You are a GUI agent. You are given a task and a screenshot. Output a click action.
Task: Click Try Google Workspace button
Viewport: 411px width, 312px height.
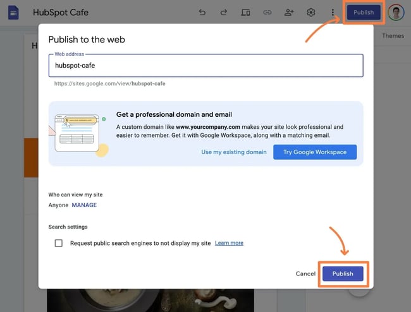point(315,152)
